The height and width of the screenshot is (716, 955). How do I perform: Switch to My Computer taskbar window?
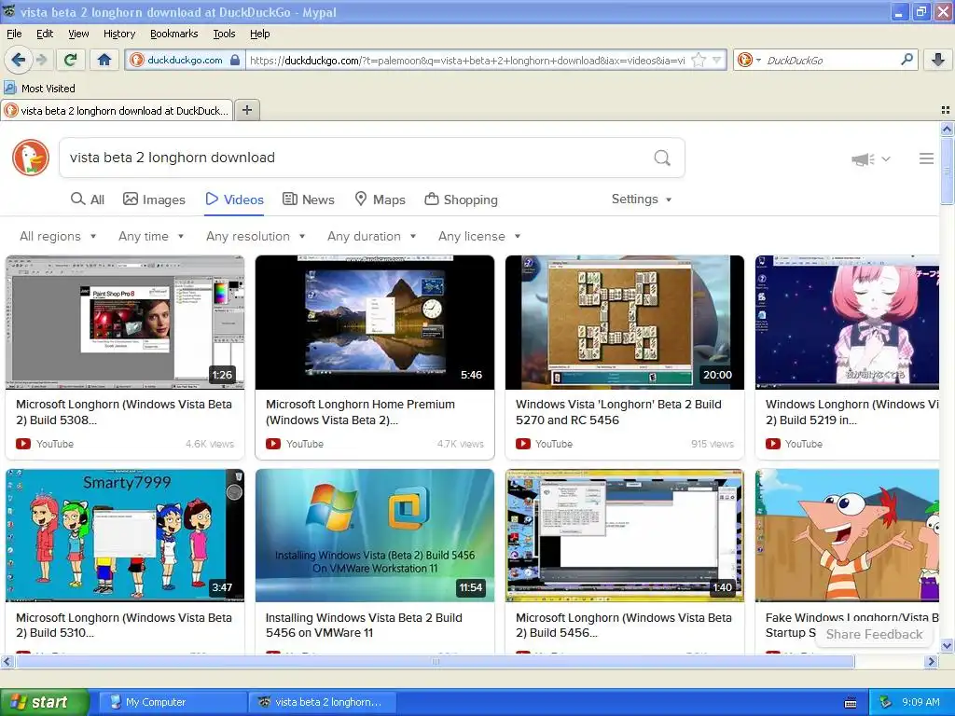[171, 702]
